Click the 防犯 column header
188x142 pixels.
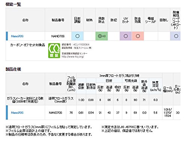click(114, 20)
